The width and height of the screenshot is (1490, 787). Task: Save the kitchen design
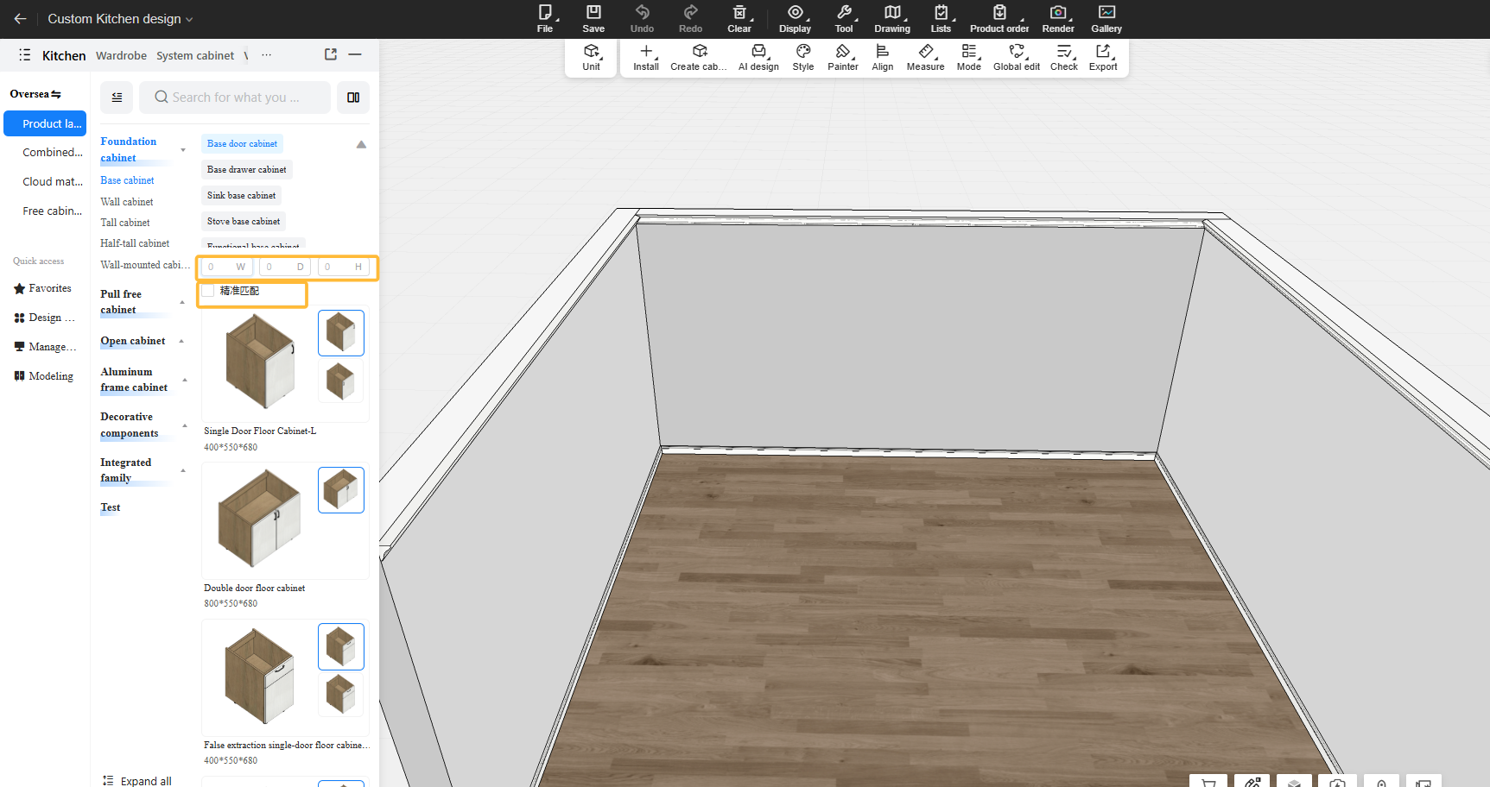click(x=593, y=18)
